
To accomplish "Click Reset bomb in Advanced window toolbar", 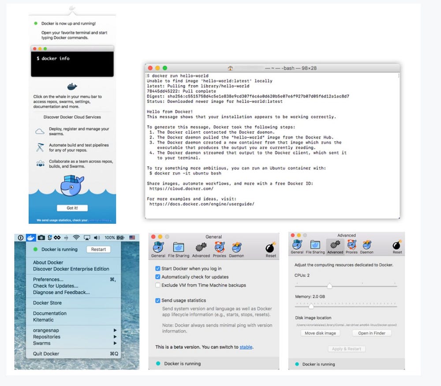I will coord(397,247).
